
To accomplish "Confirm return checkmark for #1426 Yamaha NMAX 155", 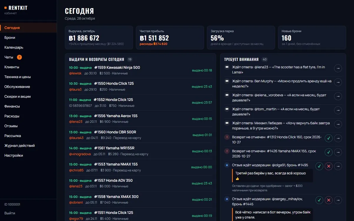I will [329, 152].
